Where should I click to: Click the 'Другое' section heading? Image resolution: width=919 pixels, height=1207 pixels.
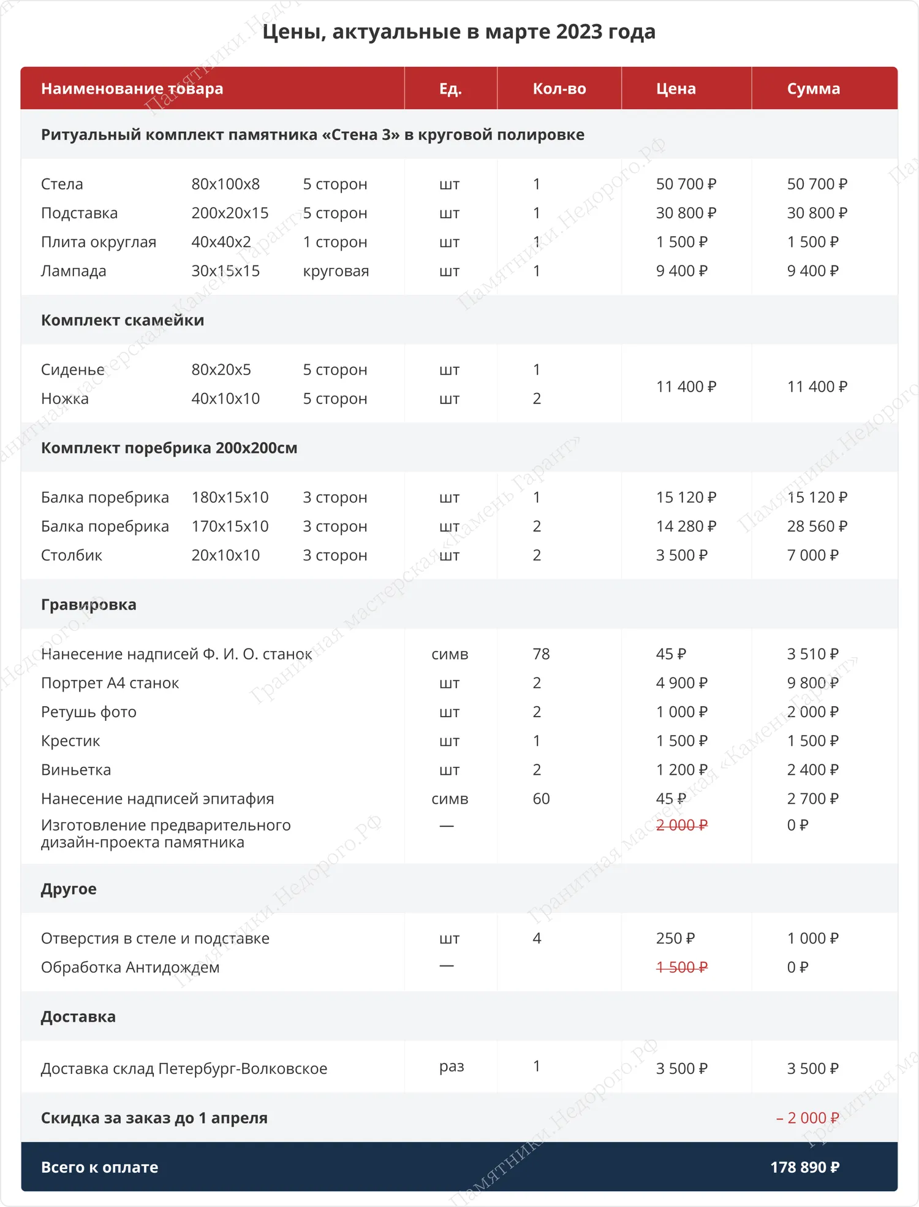[x=69, y=889]
